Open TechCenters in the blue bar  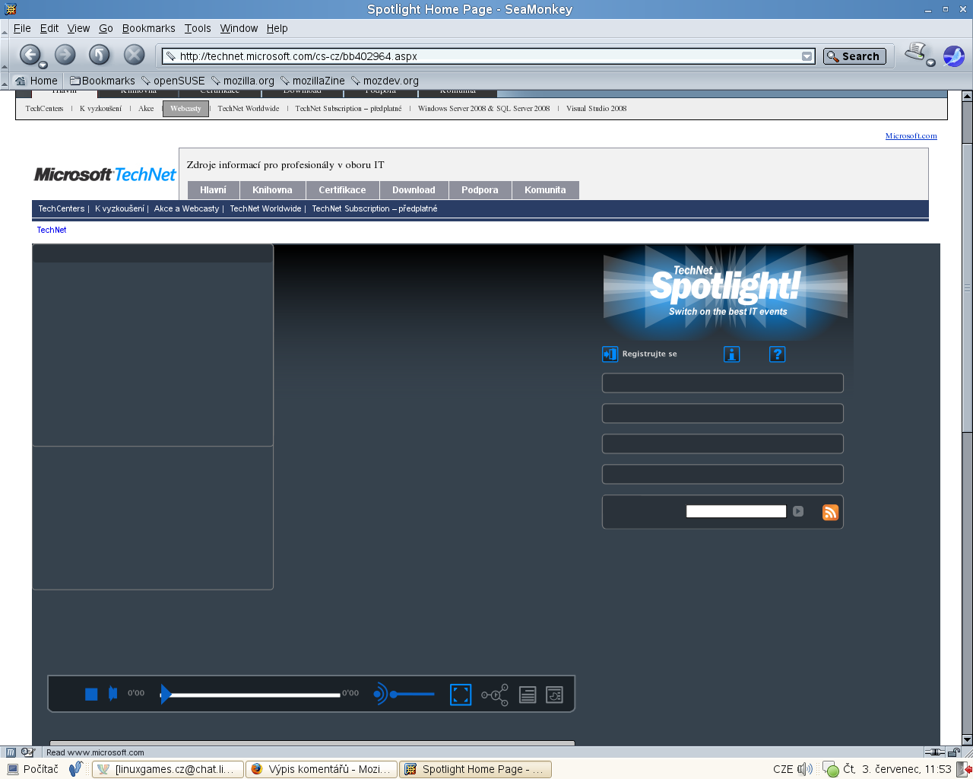pos(62,208)
